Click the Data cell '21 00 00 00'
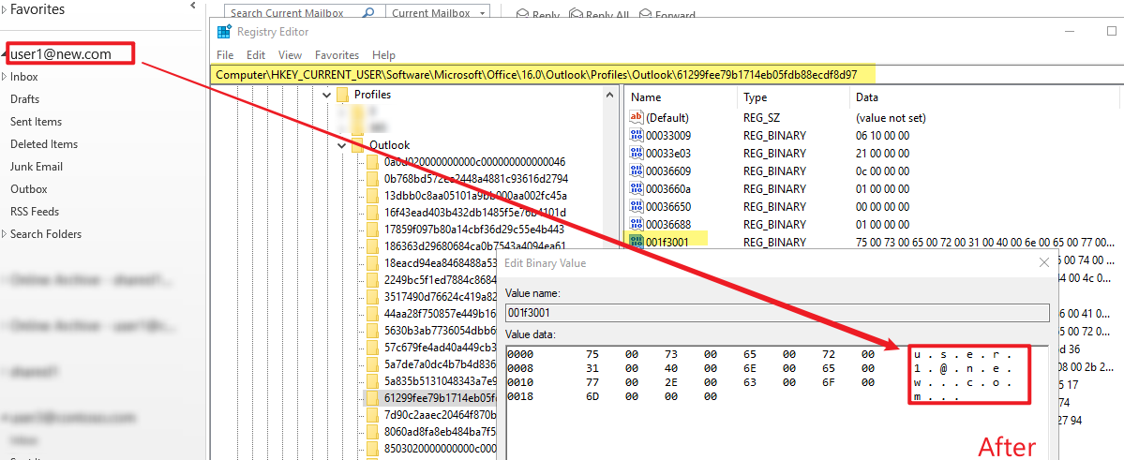This screenshot has height=460, width=1124. pyautogui.click(x=882, y=154)
